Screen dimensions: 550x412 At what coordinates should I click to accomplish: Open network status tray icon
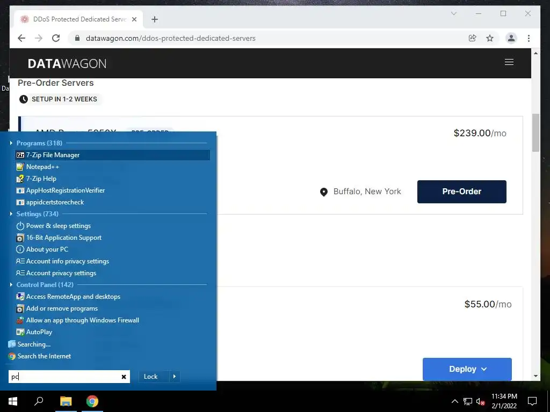(468, 401)
